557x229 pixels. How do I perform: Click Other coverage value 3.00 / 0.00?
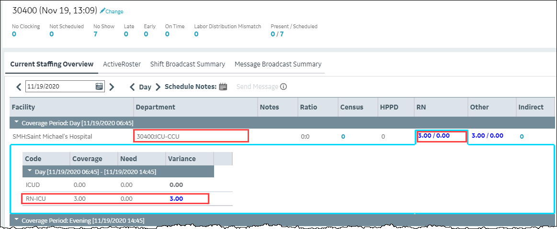(487, 136)
